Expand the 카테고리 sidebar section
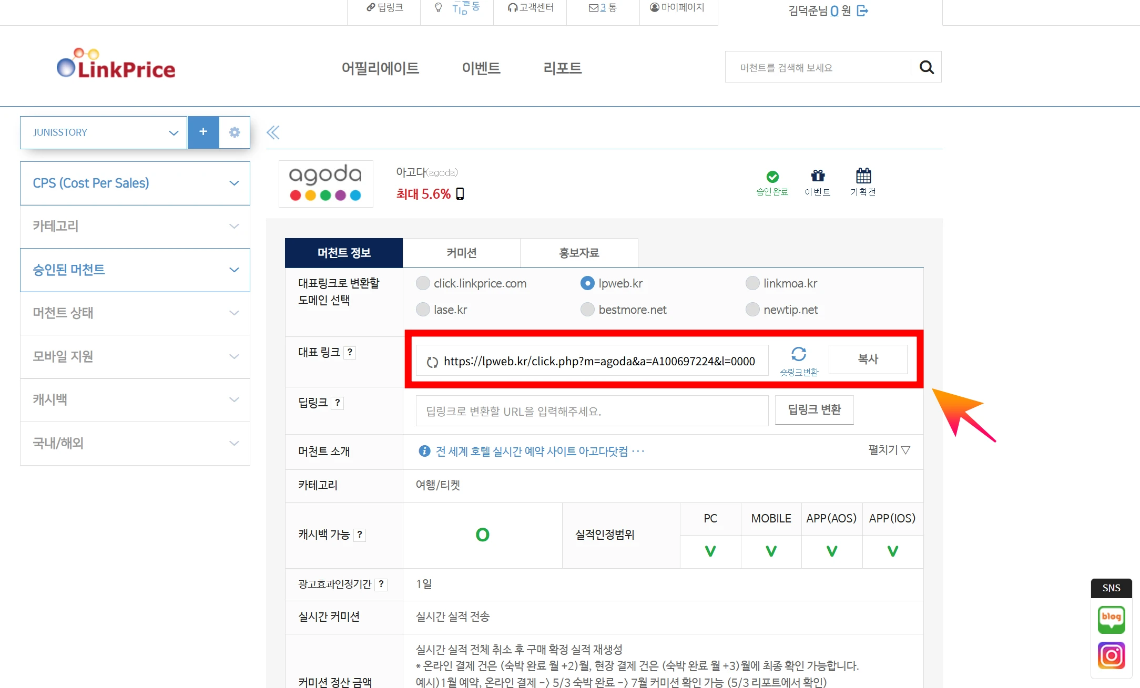 tap(135, 227)
